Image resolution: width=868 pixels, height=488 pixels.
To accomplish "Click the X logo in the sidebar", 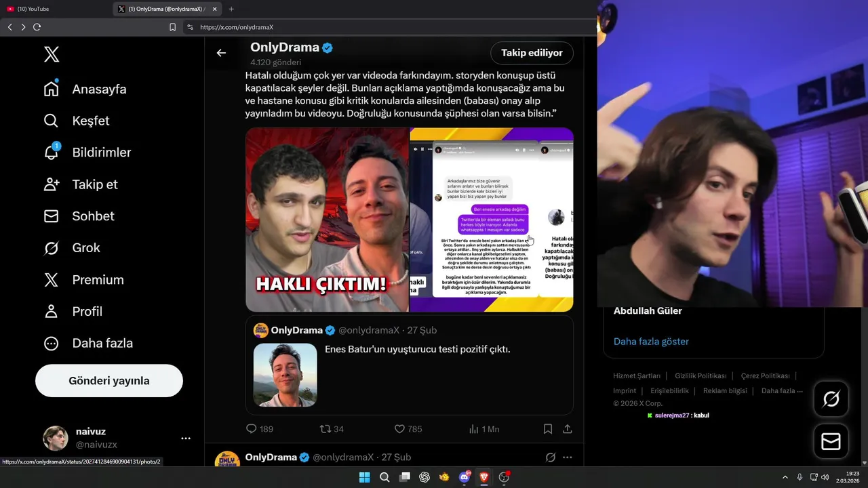I will point(52,54).
